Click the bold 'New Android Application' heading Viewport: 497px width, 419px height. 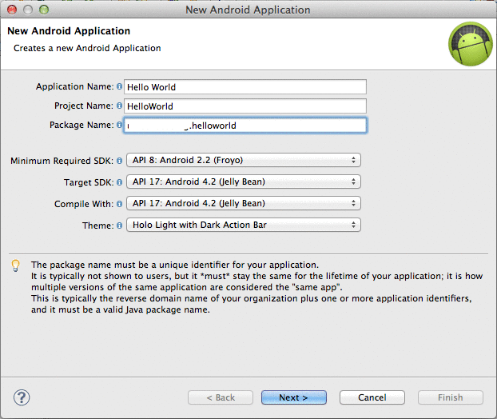[69, 31]
